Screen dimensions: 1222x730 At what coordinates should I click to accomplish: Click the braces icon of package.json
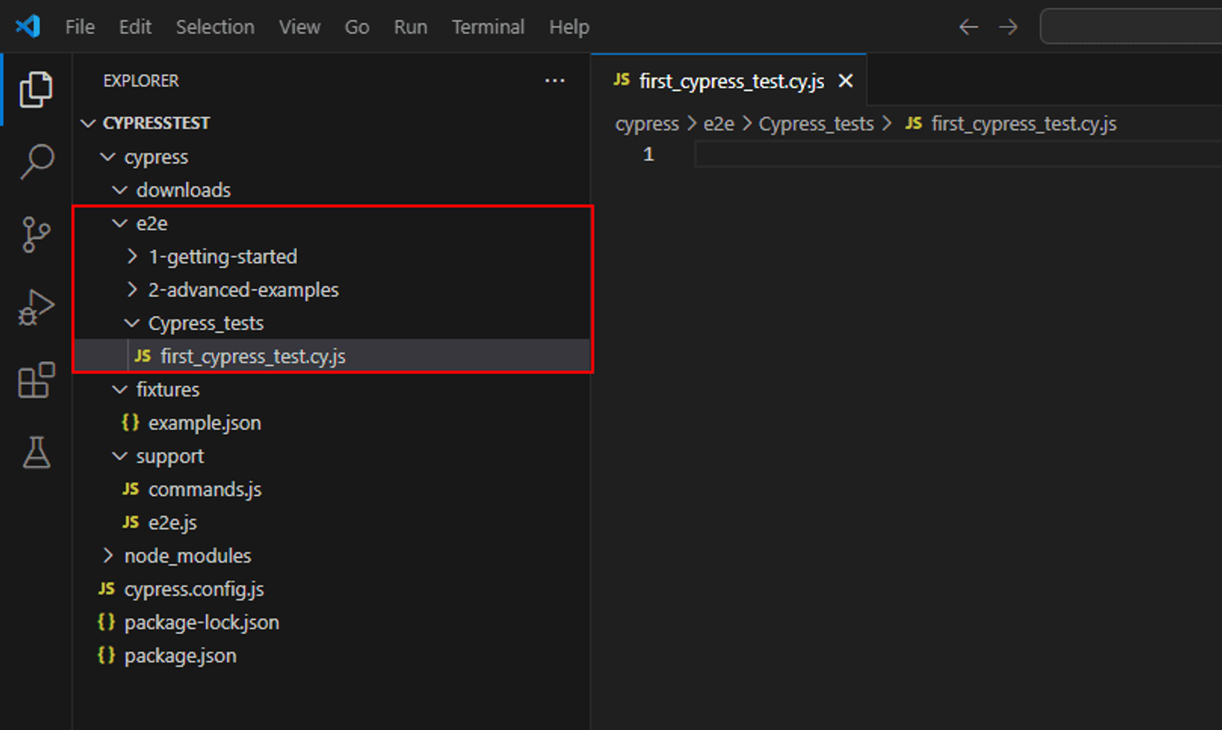pyautogui.click(x=106, y=656)
